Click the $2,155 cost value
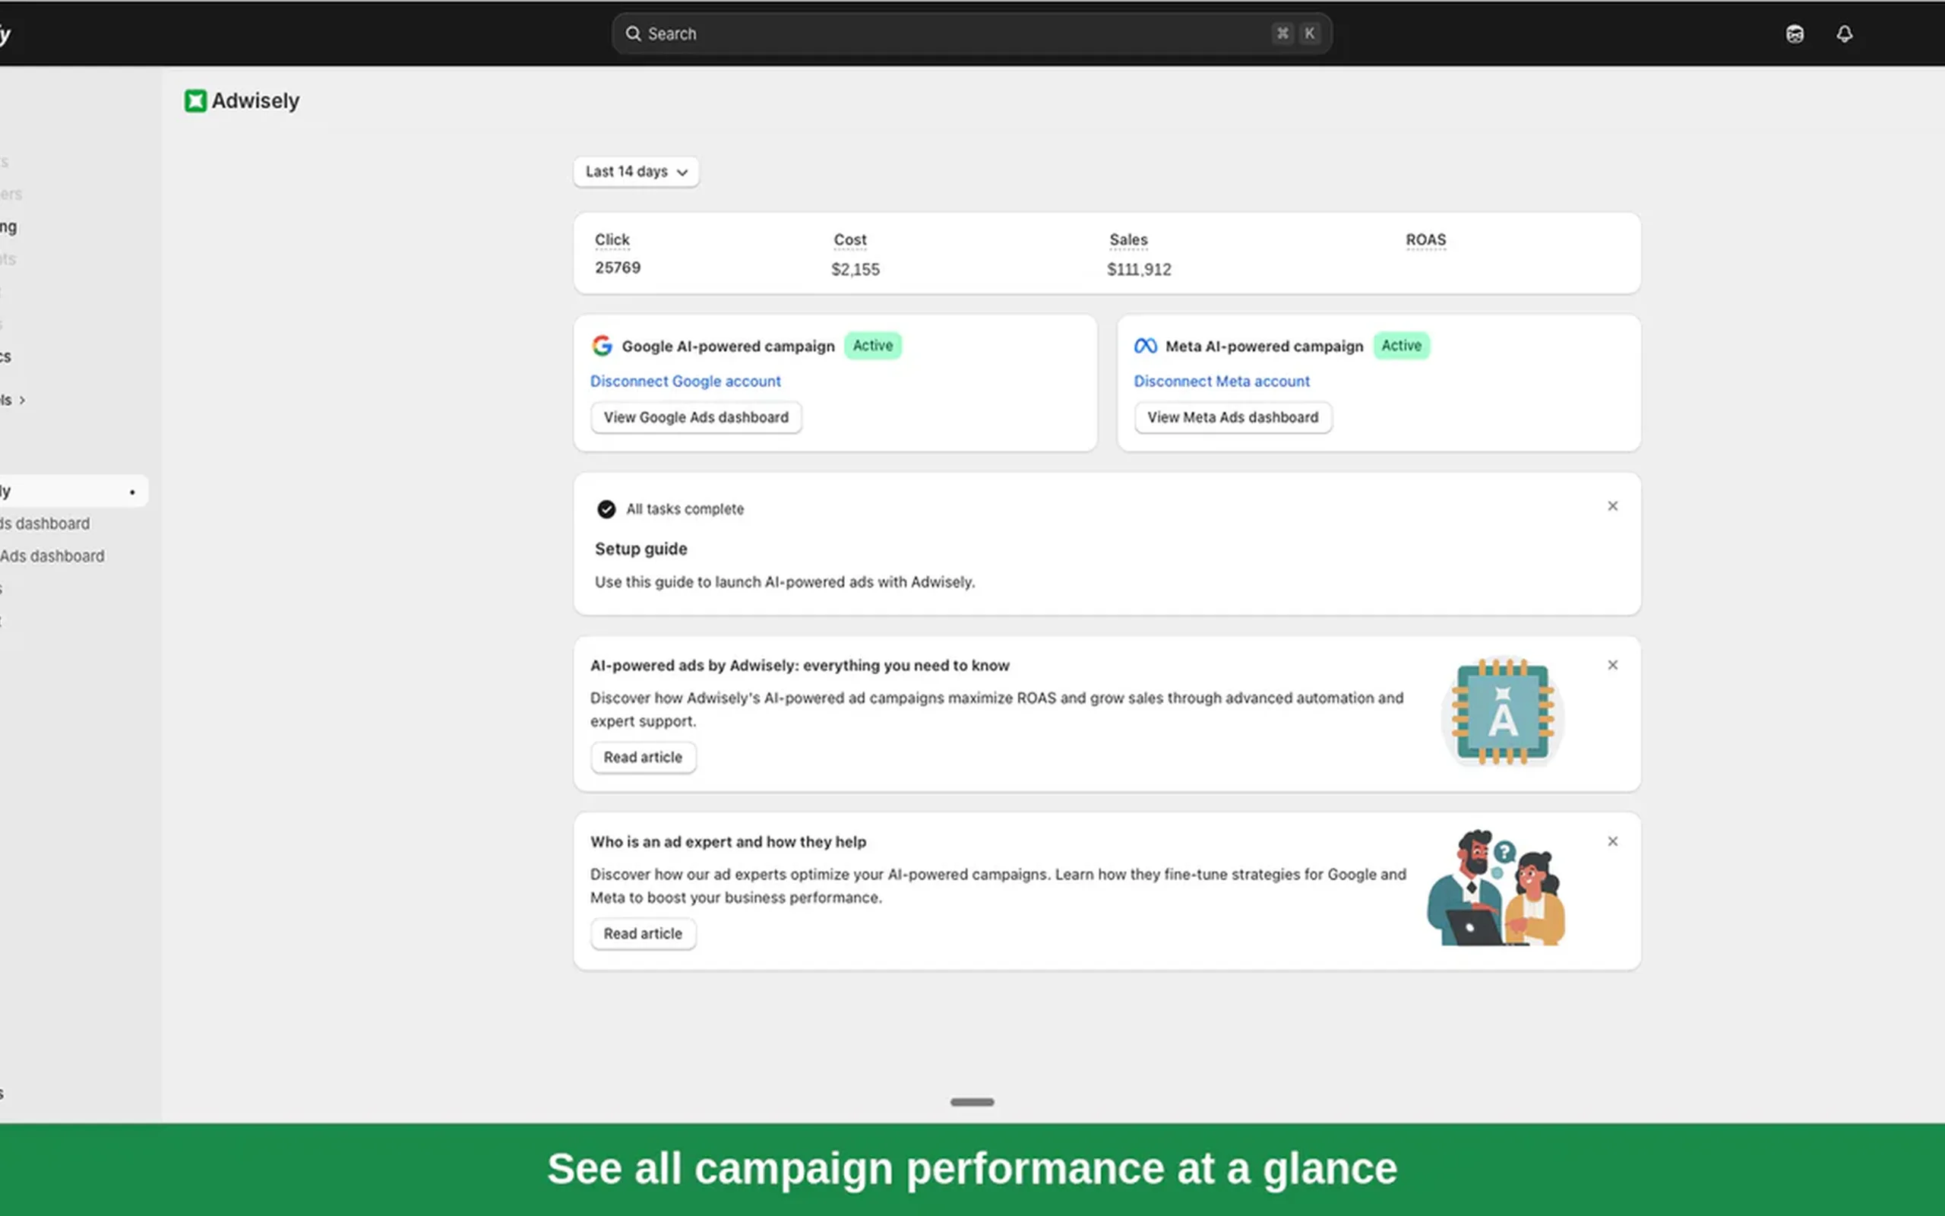Image resolution: width=1945 pixels, height=1216 pixels. 855,269
